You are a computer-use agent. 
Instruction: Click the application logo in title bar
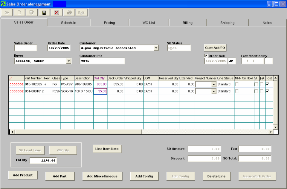click(x=3, y=4)
